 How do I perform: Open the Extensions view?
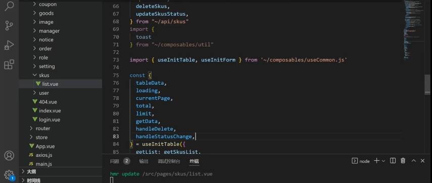point(9,65)
